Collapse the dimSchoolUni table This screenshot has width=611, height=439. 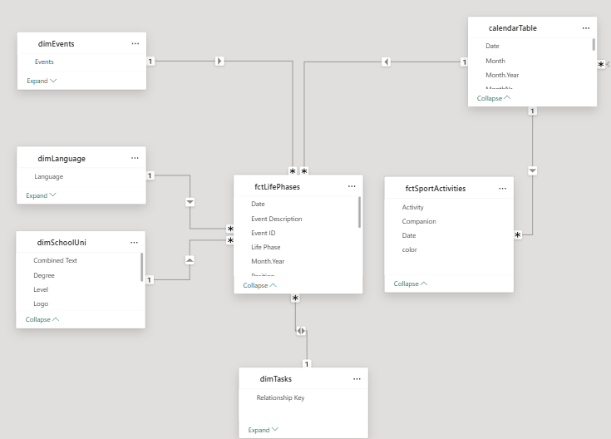(x=42, y=319)
